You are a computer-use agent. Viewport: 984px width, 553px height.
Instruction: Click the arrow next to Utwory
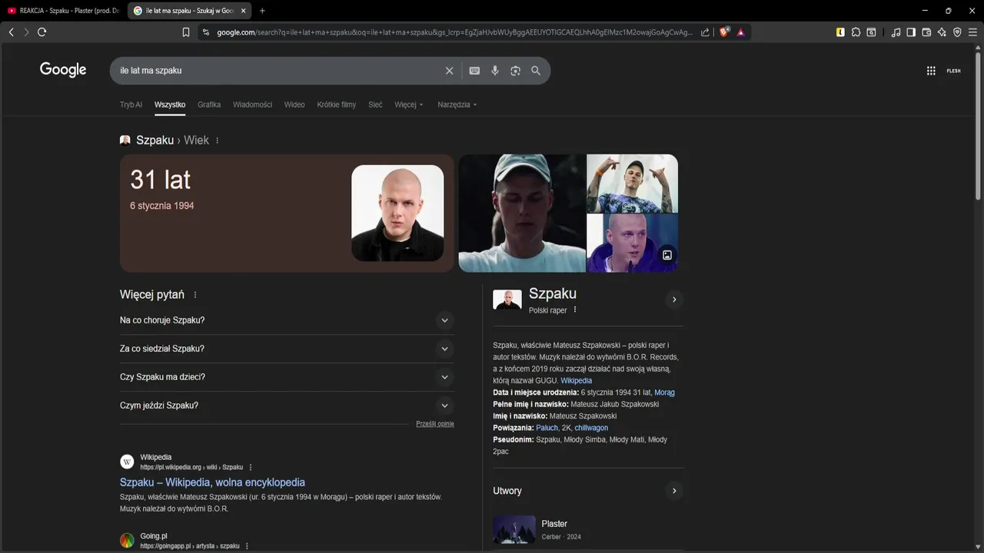click(x=674, y=491)
